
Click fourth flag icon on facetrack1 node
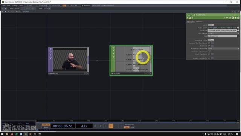click(113, 57)
